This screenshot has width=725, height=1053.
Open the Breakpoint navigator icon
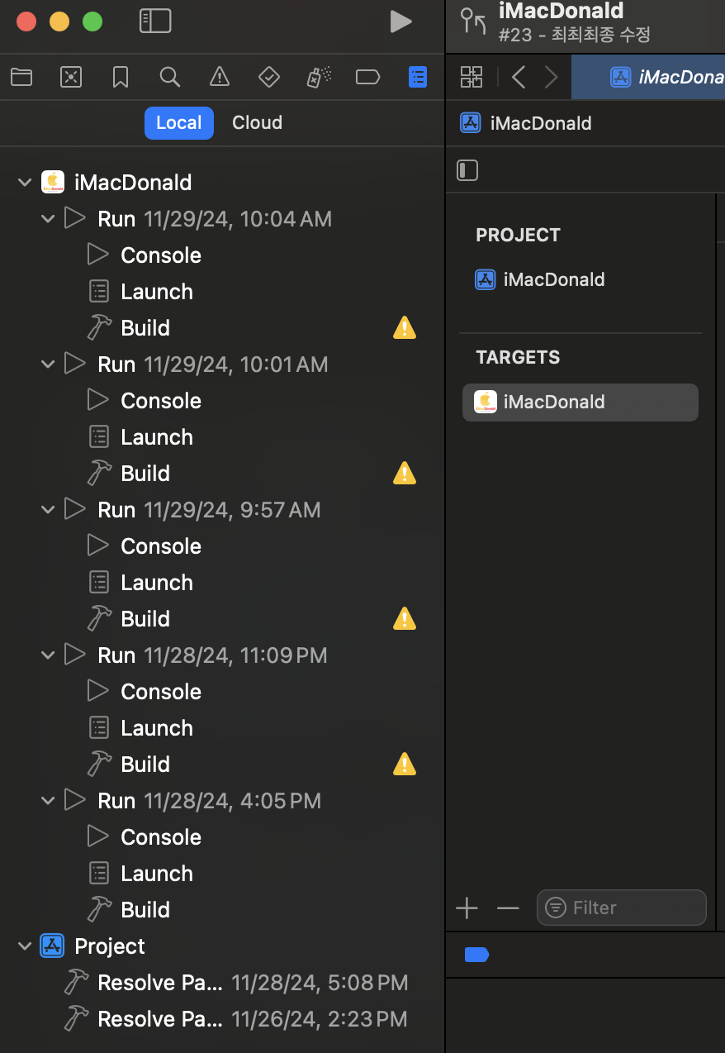(367, 77)
